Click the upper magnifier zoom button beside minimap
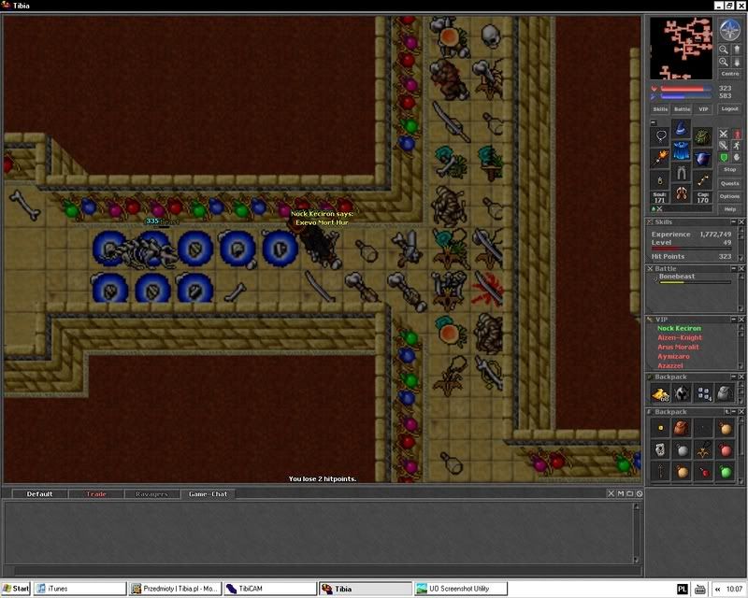 click(x=724, y=50)
